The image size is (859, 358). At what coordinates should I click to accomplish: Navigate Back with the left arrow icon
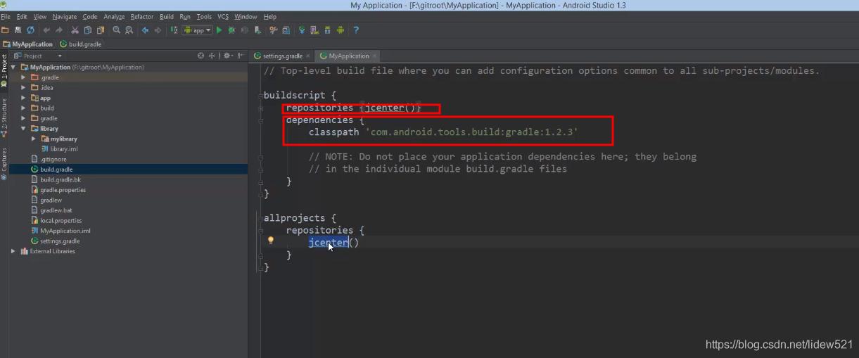point(146,30)
